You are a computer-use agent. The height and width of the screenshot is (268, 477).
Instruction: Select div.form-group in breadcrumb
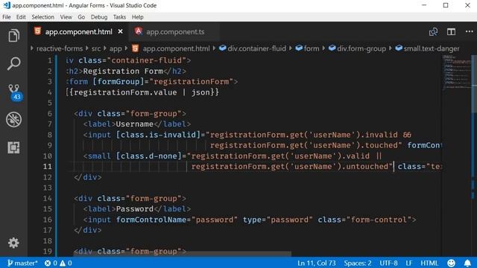[x=361, y=48]
